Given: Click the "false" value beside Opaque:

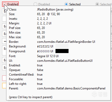Looking at the screenshot, I should point(40,70).
